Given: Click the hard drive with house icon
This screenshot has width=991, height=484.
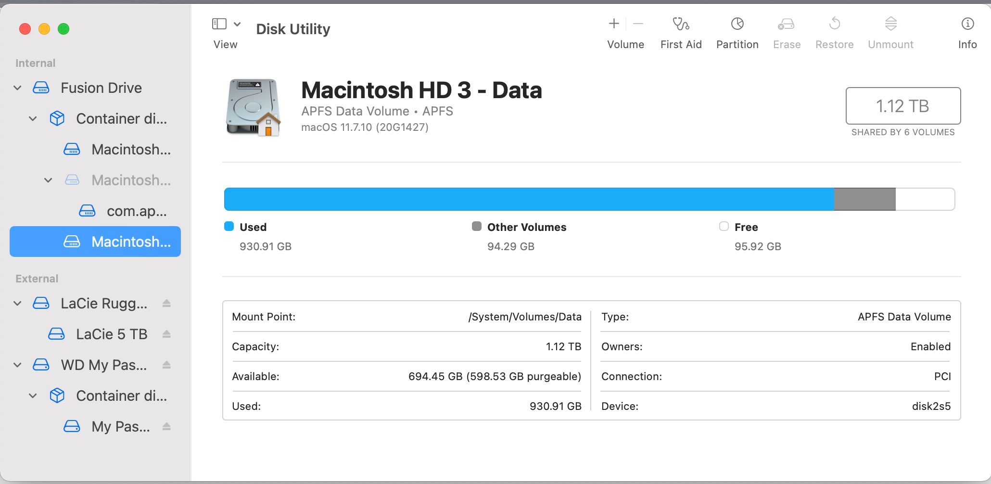Looking at the screenshot, I should 253,107.
